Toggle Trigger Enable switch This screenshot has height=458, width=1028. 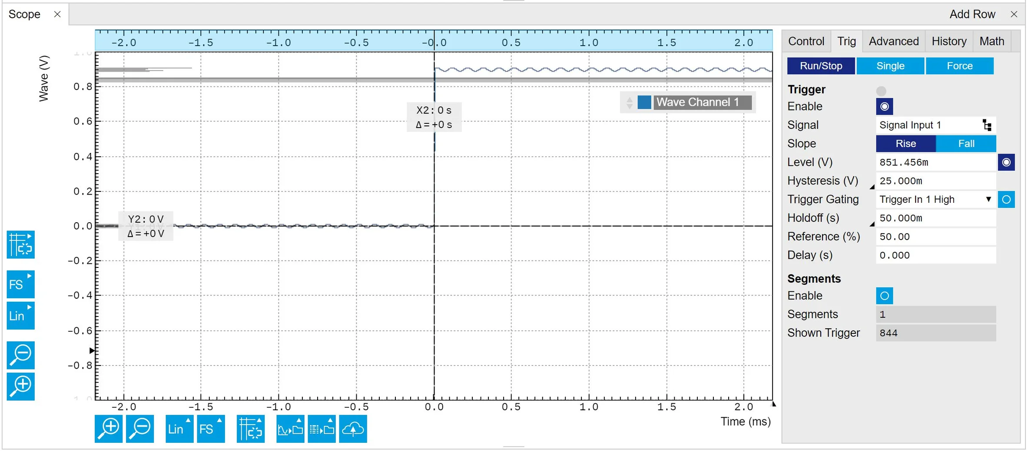tap(884, 106)
